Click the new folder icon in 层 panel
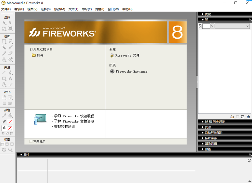Screen dimensions: 252x183 (x=232, y=117)
